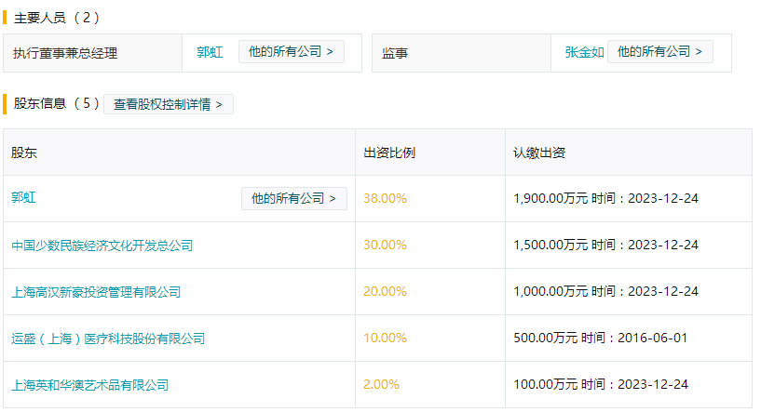The height and width of the screenshot is (412, 761).
Task: Click 他的所有公司 button beside executive director 郭虹
Action: point(291,52)
